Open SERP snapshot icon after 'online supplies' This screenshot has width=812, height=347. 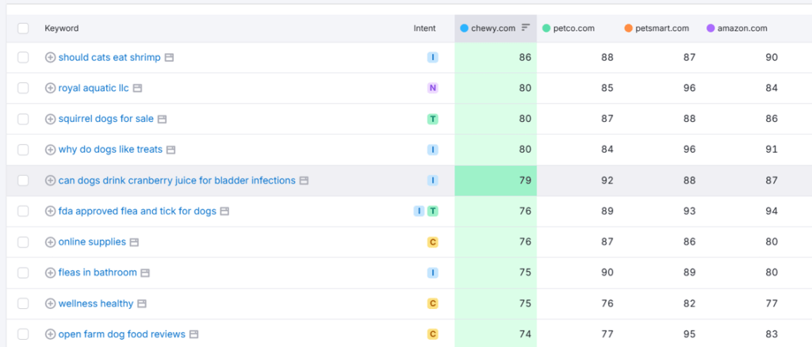134,242
